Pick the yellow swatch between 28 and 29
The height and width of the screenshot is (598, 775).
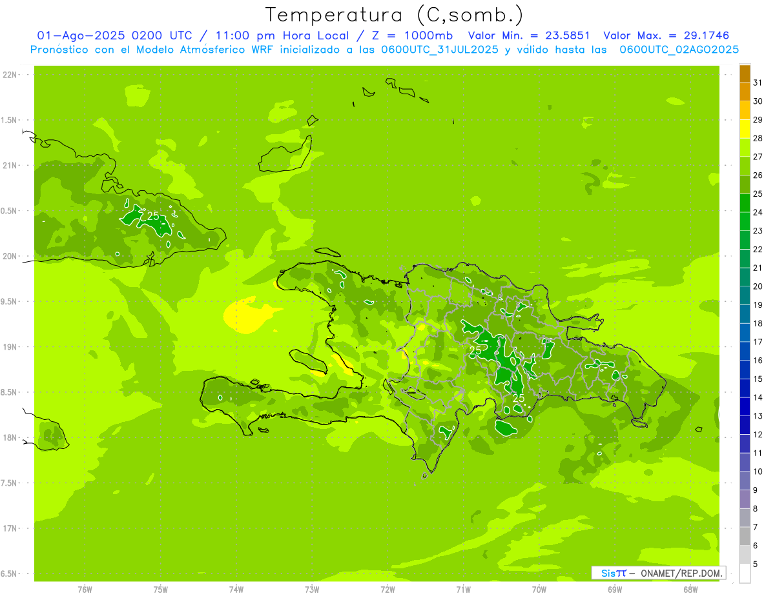click(745, 129)
